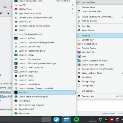The width and height of the screenshot is (123, 123).
Task: Select Servicemenus creator
Action: click(x=44, y=105)
